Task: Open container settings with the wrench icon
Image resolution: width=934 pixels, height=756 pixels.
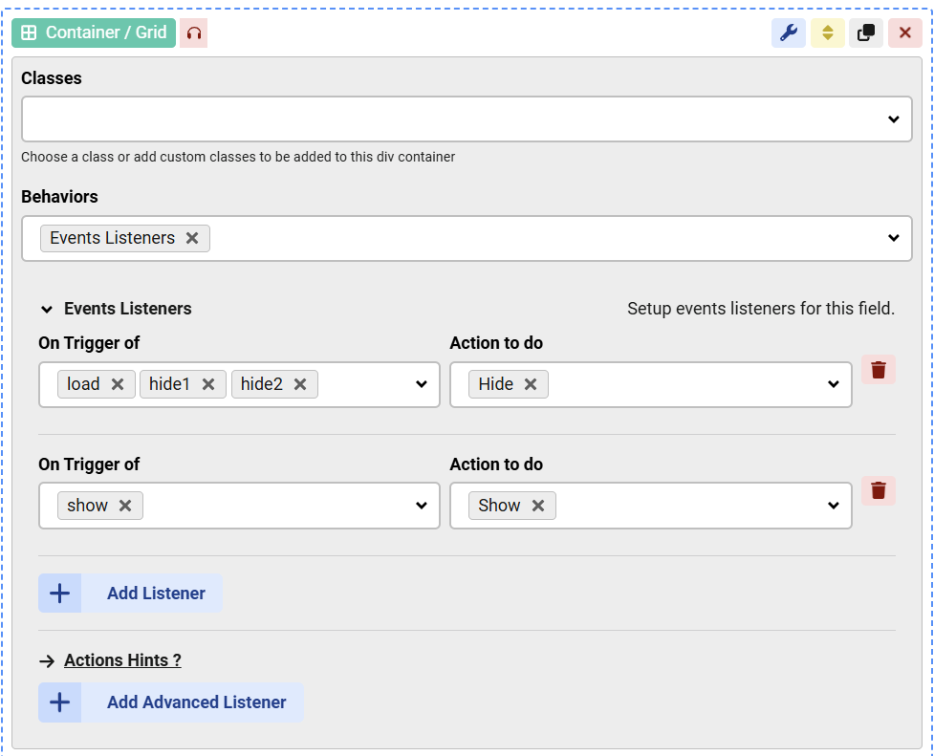Action: 789,32
